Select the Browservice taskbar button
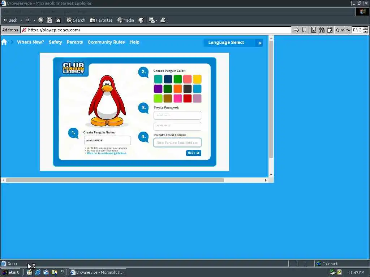370x277 pixels. [x=98, y=272]
